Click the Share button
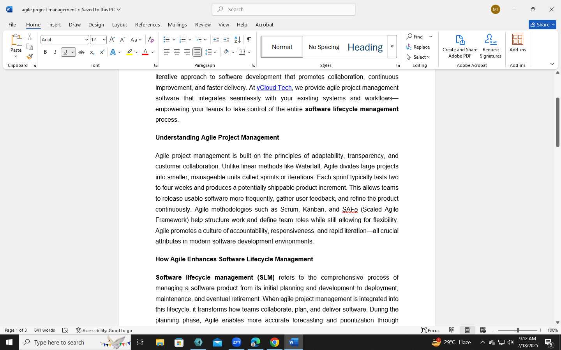The image size is (561, 350). point(542,24)
